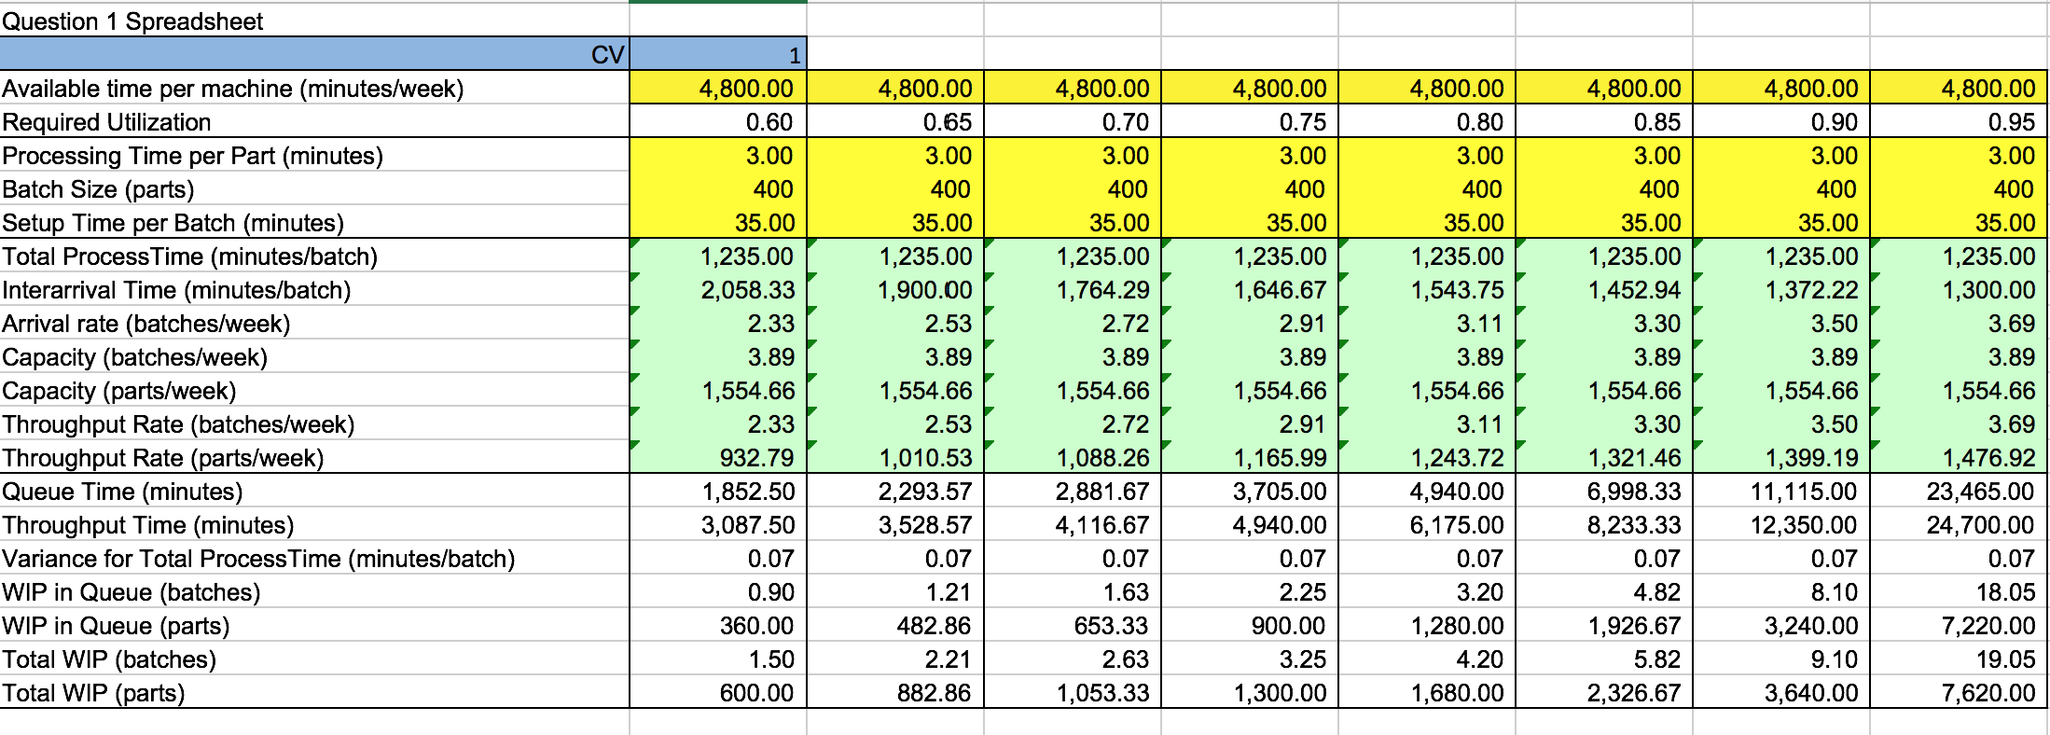Select the 'Capacity (parts/week)' label
Image resolution: width=2050 pixels, height=735 pixels.
118,391
